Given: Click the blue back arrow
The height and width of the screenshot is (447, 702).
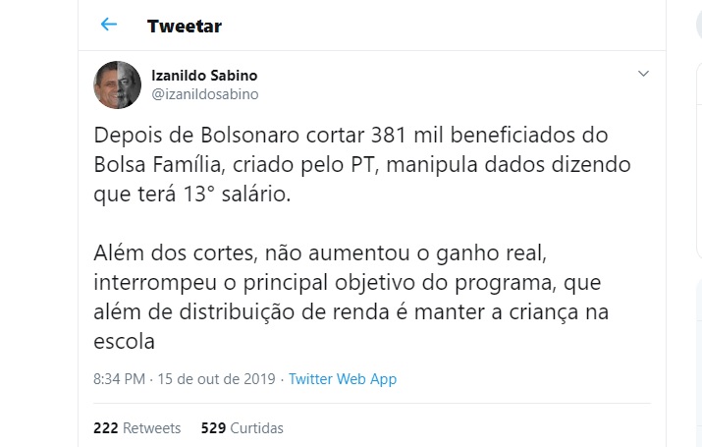Looking at the screenshot, I should tap(108, 25).
